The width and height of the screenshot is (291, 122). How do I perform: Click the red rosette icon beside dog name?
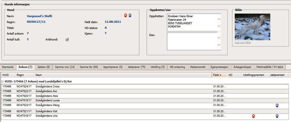[126, 15]
